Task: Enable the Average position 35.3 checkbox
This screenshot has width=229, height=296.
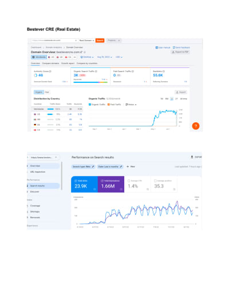Action: (x=155, y=181)
